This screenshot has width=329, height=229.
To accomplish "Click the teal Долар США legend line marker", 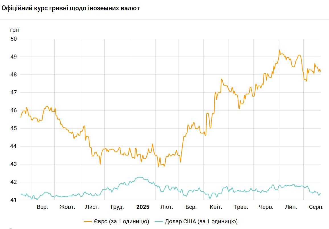I will tap(159, 221).
